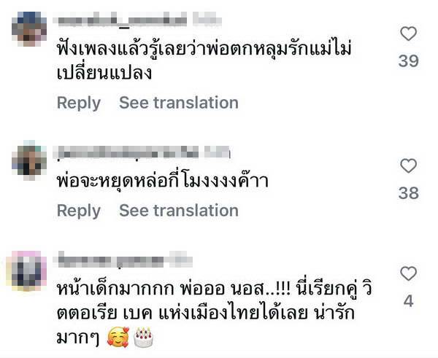See translation of the ฟังเพลงแล้วรู้เลย comment

[179, 102]
